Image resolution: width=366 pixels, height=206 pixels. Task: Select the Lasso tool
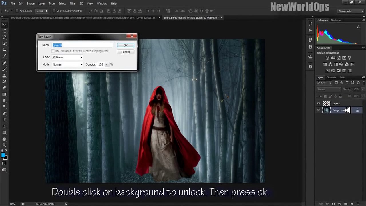(x=4, y=37)
